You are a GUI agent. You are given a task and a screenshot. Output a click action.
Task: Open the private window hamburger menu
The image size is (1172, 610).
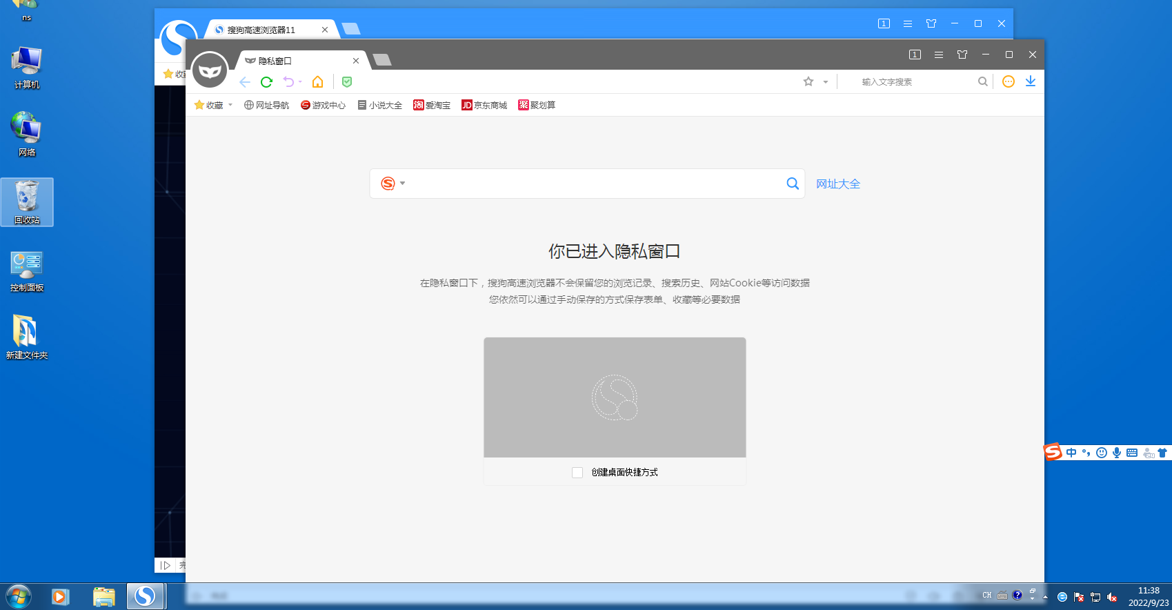939,55
